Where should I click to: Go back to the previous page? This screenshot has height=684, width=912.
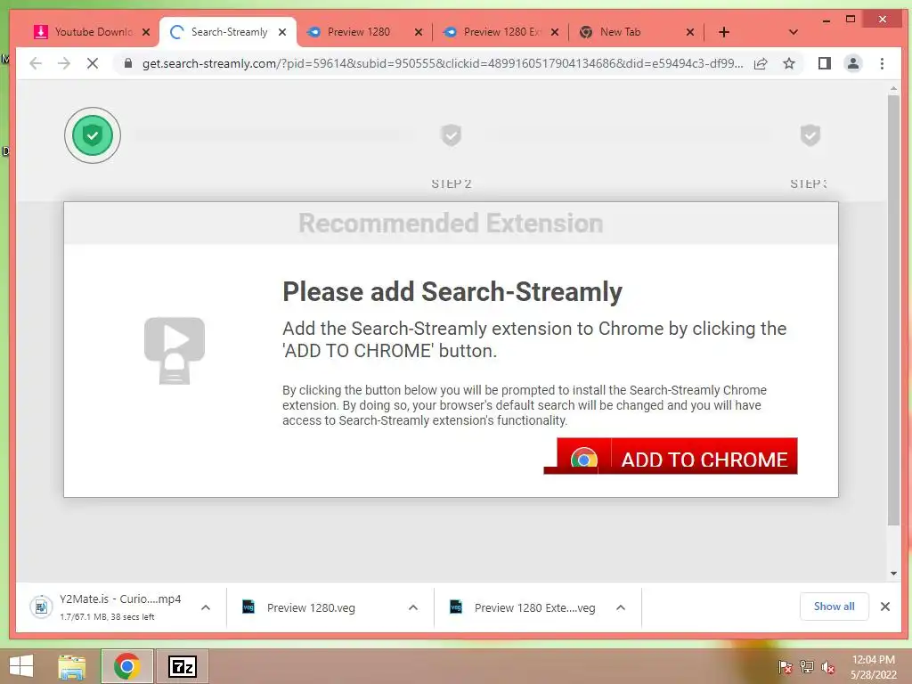coord(36,63)
